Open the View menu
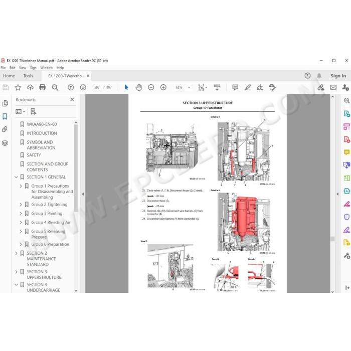 coord(23,68)
